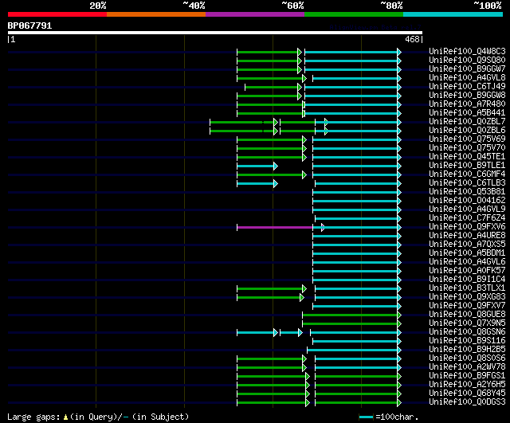Click the UniRef100_A2Y6H5 label
Image resolution: width=510 pixels, height=423 pixels.
[467, 385]
